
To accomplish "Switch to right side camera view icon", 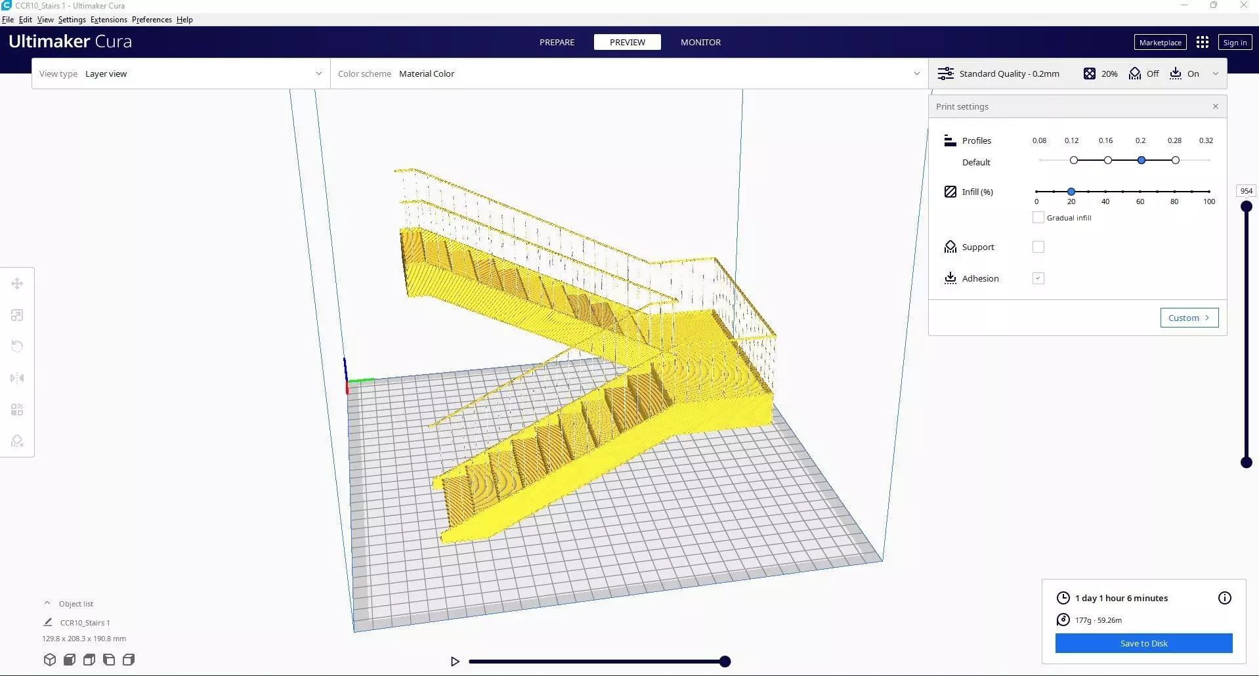I will (129, 660).
